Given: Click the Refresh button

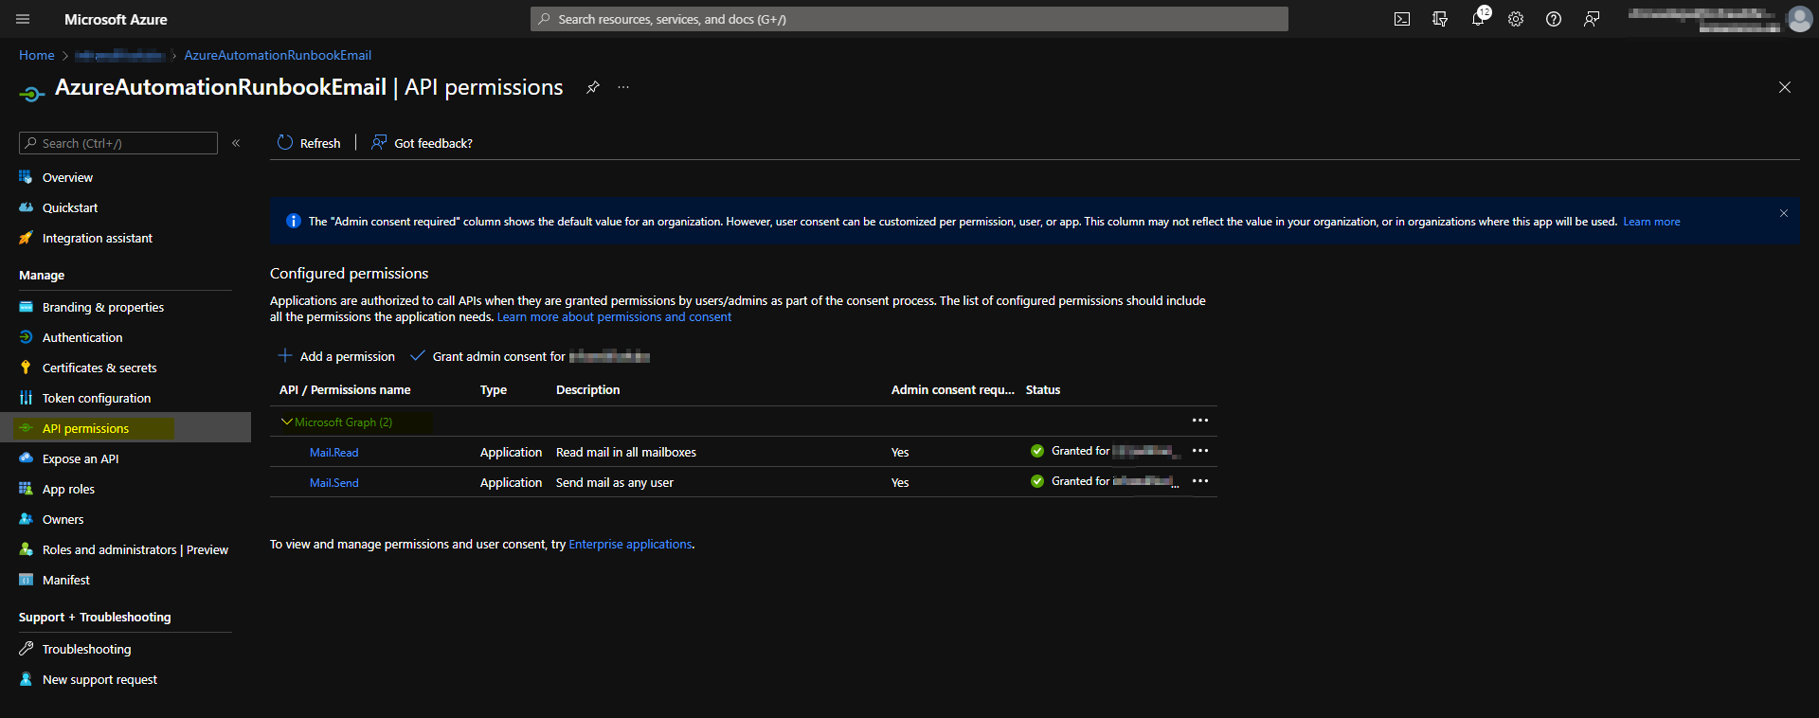Looking at the screenshot, I should pyautogui.click(x=309, y=143).
